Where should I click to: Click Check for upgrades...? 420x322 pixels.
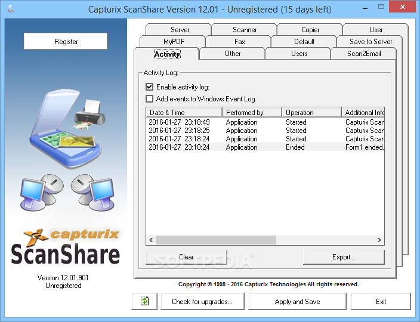tap(202, 301)
